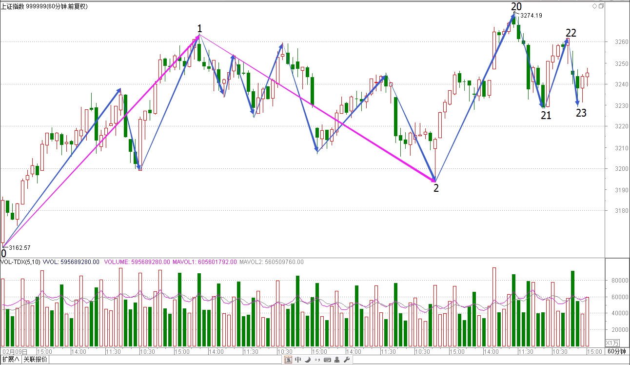This screenshot has width=630, height=365.
Task: Expand the 扩展∧ panel
Action: coord(11,360)
